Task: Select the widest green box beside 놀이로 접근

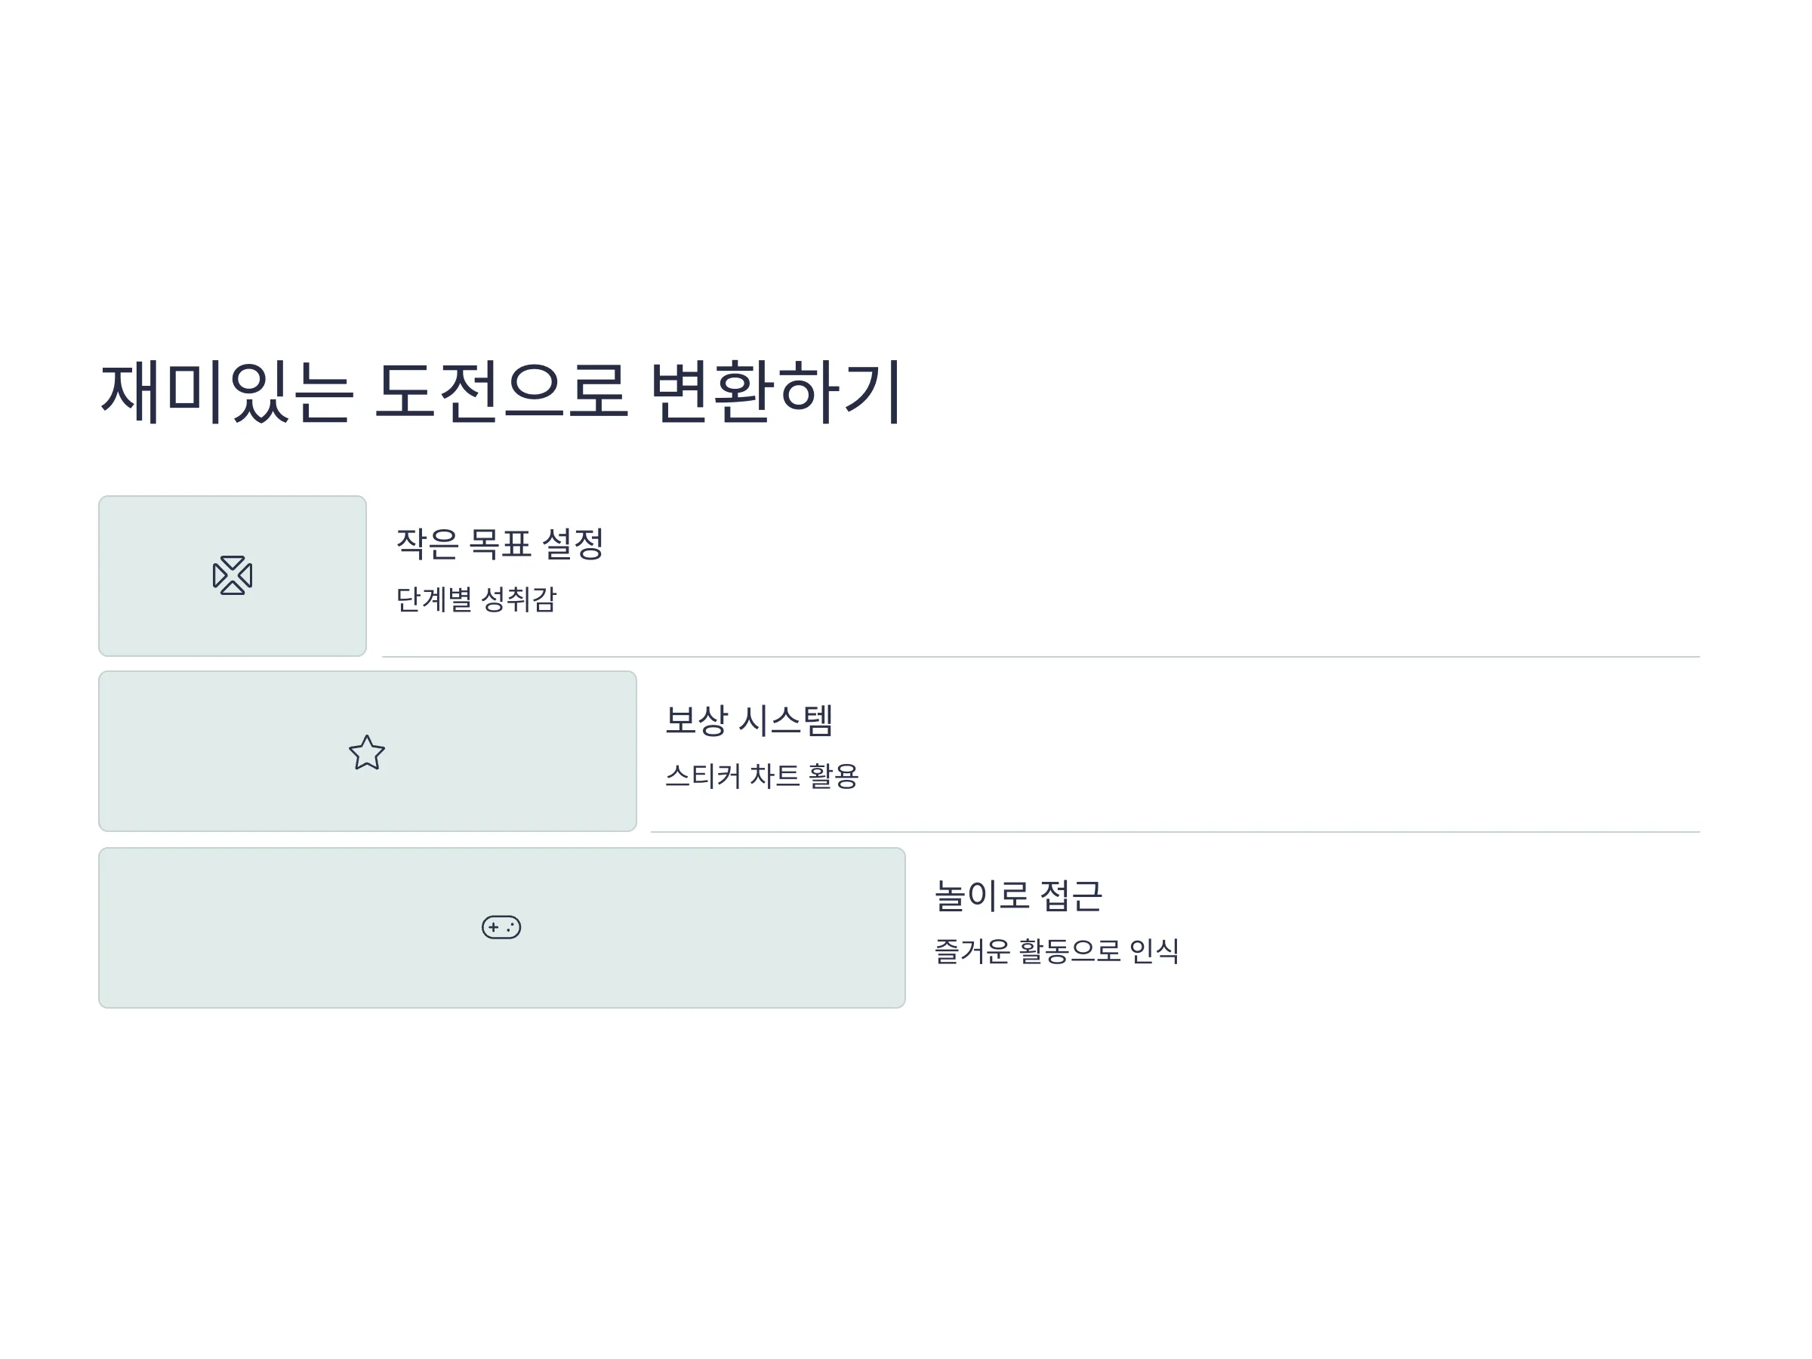Action: (502, 927)
